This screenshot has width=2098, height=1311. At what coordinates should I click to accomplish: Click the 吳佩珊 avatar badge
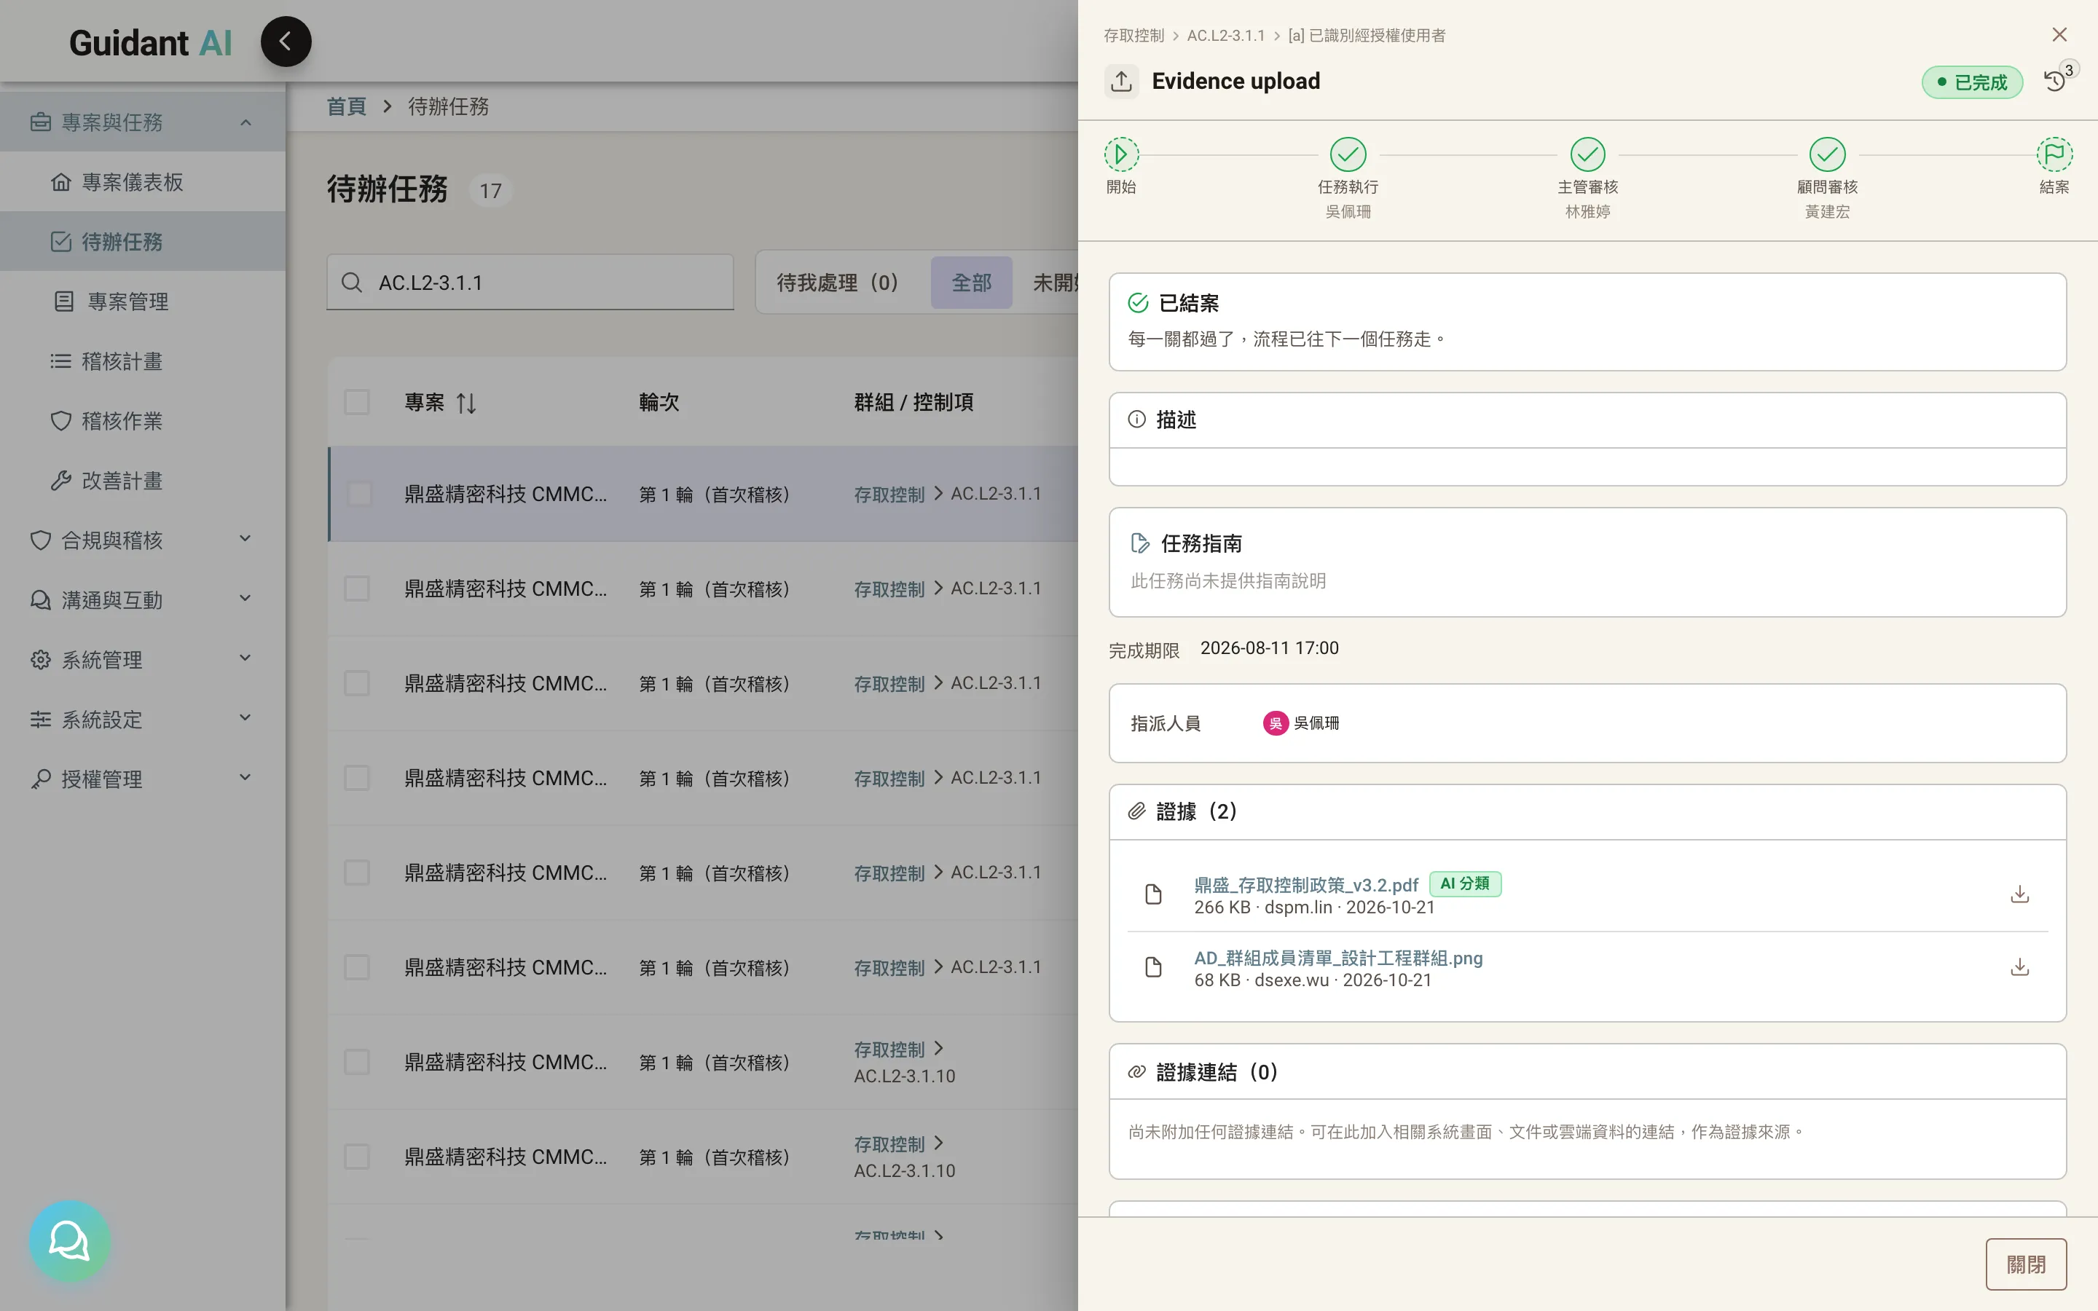pos(1276,723)
